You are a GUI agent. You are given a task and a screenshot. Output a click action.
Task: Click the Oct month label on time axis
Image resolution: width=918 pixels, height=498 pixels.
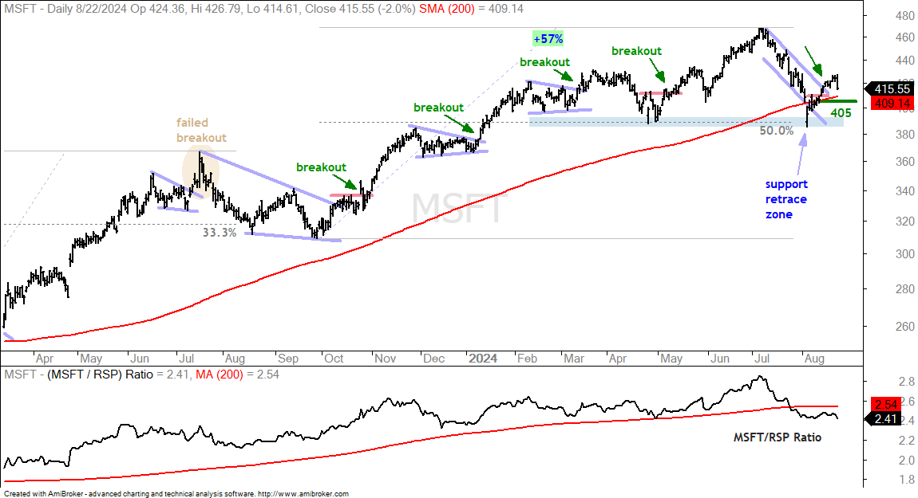(333, 359)
